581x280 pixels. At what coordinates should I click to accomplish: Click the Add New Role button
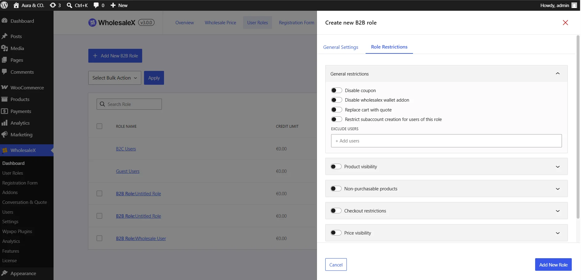tap(553, 265)
